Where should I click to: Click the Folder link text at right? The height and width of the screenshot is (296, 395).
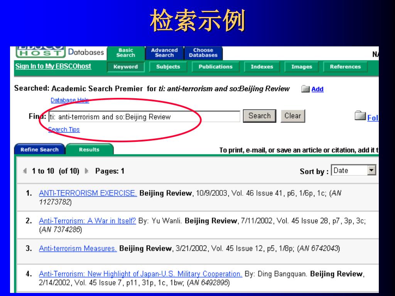[373, 118]
